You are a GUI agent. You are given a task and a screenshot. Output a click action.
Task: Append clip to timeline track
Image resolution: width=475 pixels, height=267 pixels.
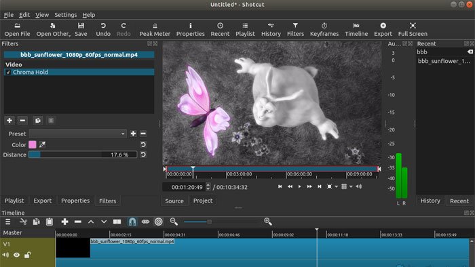[64, 222]
